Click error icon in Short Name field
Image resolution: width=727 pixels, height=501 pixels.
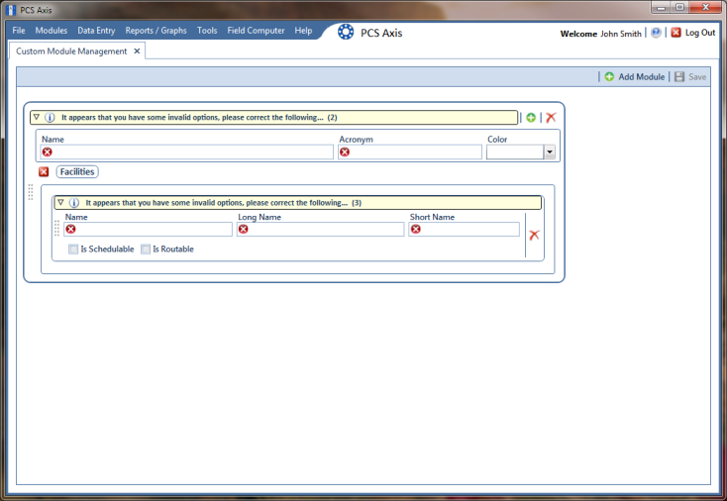416,229
